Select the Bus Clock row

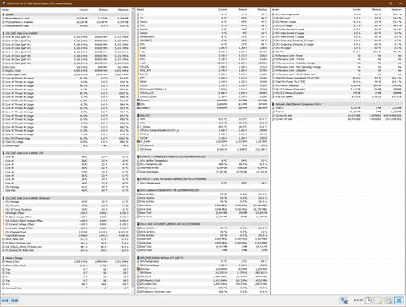click(x=66, y=67)
